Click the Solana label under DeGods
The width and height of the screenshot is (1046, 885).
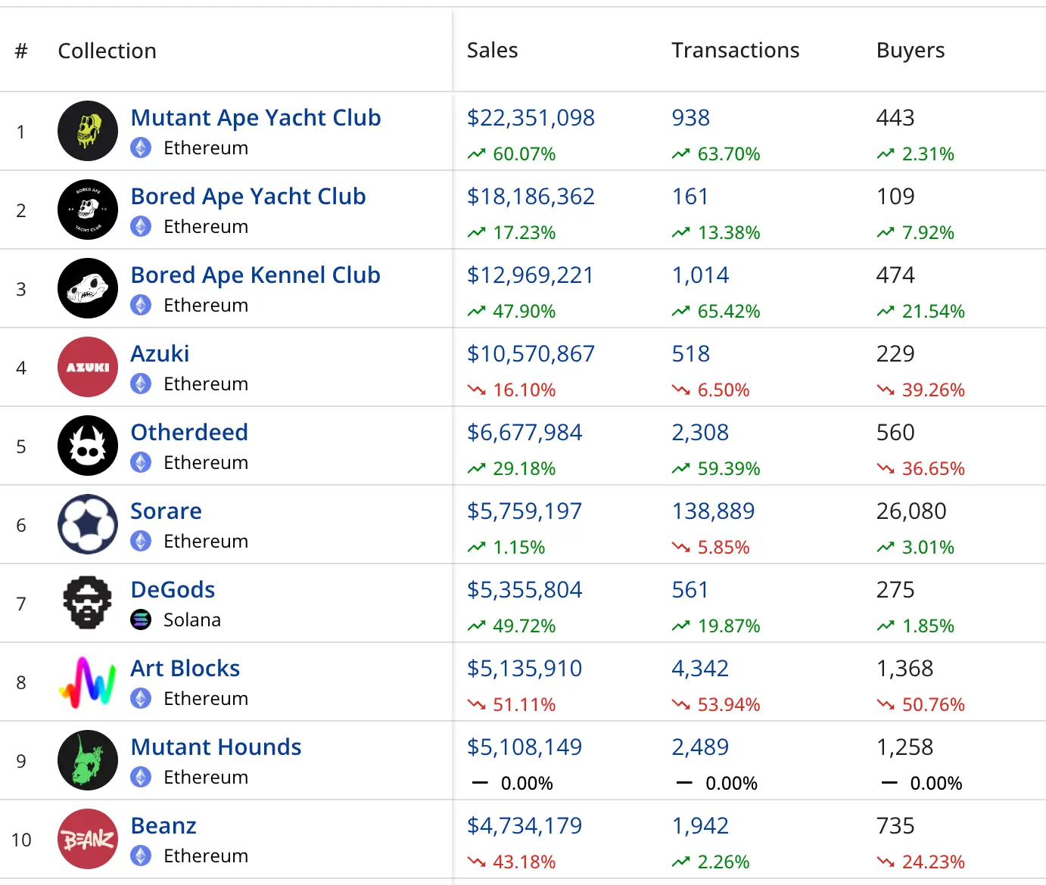click(x=192, y=619)
